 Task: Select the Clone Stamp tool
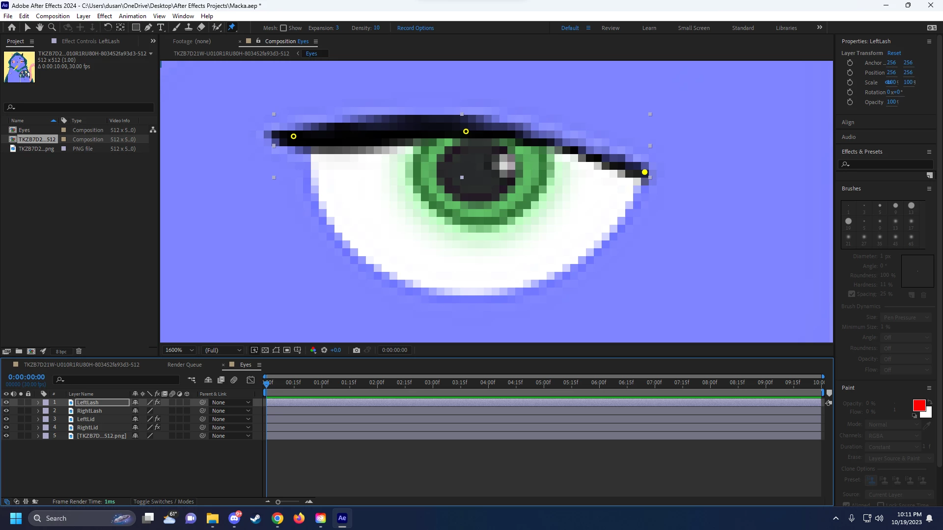188,27
